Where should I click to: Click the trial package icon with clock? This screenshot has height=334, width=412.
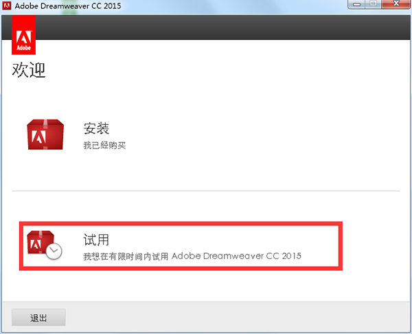pyautogui.click(x=45, y=245)
